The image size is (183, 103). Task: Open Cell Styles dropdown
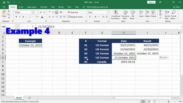pyautogui.click(x=133, y=15)
